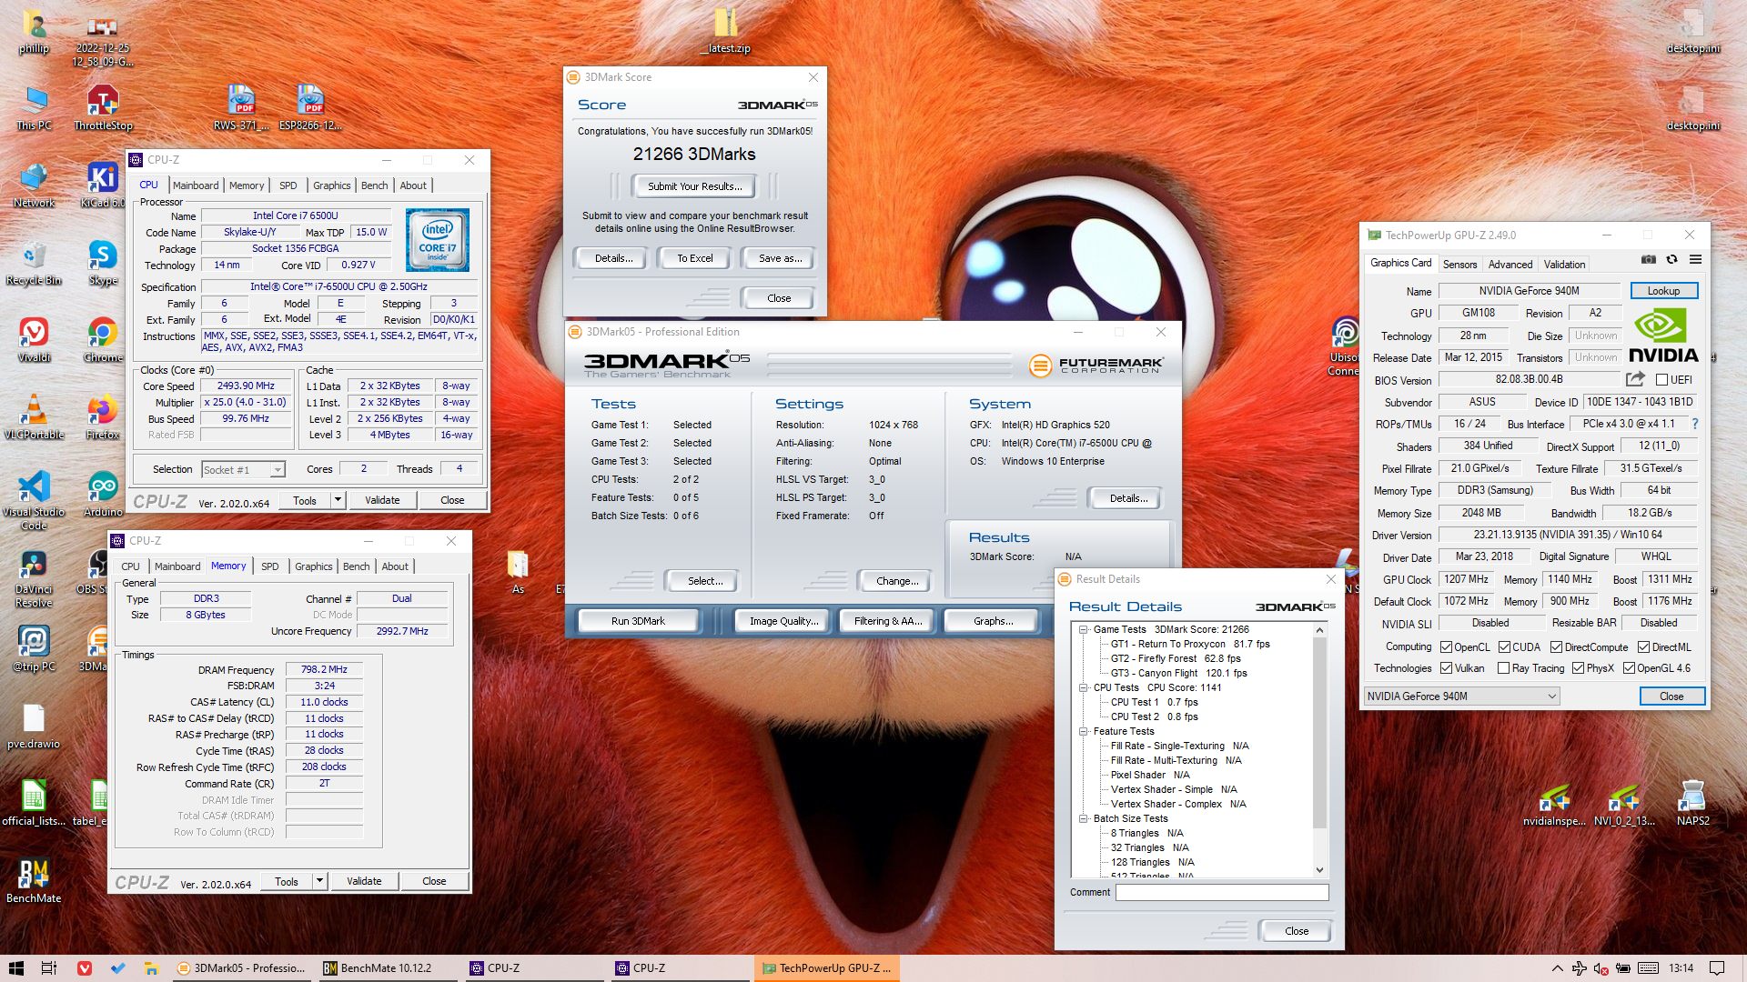The height and width of the screenshot is (982, 1747).
Task: Open the notification center icon in taskbar
Action: 1717,967
